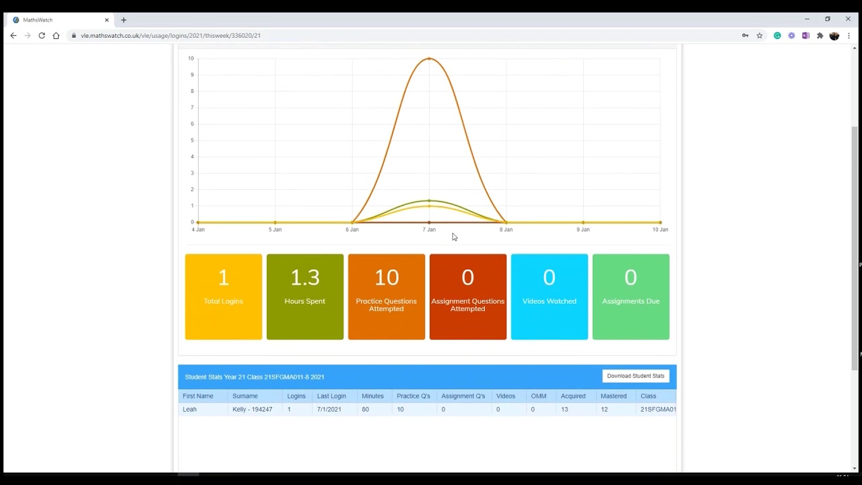Open the OneNote Web Clipper extension

(805, 36)
